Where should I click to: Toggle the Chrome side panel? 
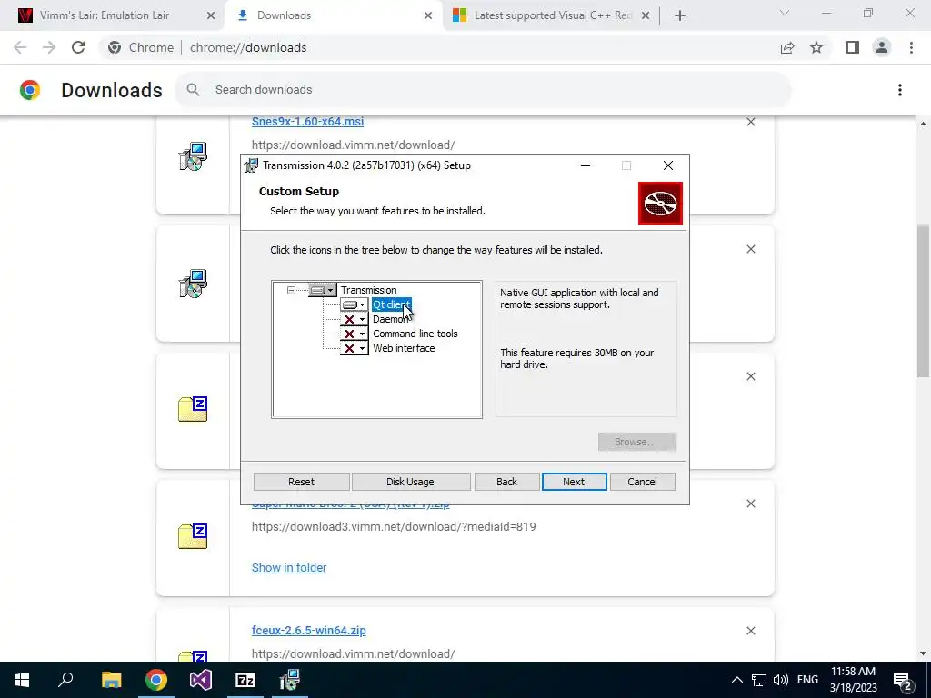[x=853, y=47]
